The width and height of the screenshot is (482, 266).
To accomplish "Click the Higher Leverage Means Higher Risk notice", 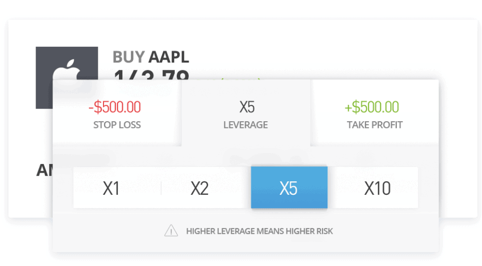I will point(260,231).
